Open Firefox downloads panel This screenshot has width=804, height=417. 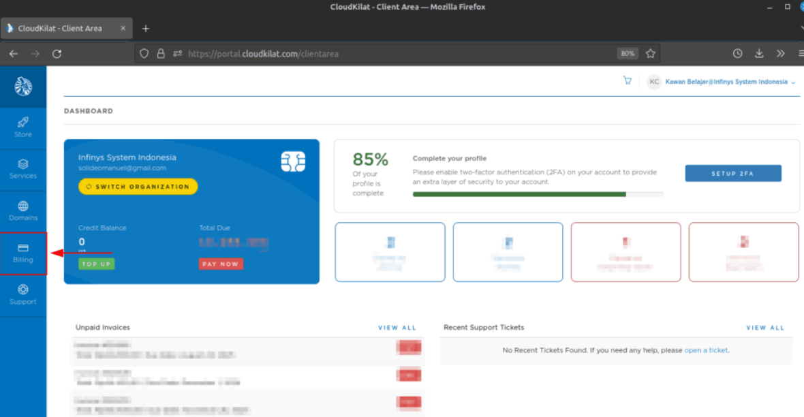(x=759, y=53)
